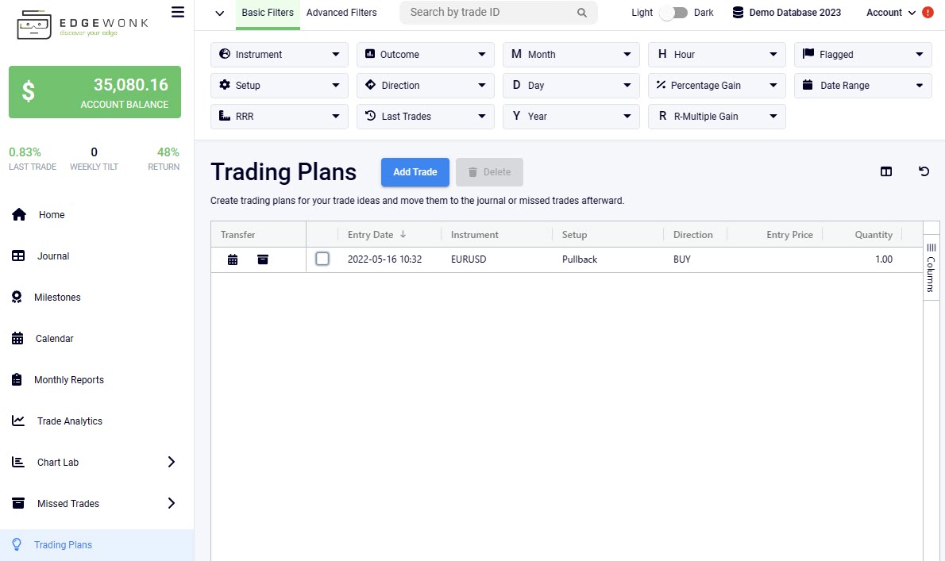Open the Direction filter dropdown

point(426,86)
